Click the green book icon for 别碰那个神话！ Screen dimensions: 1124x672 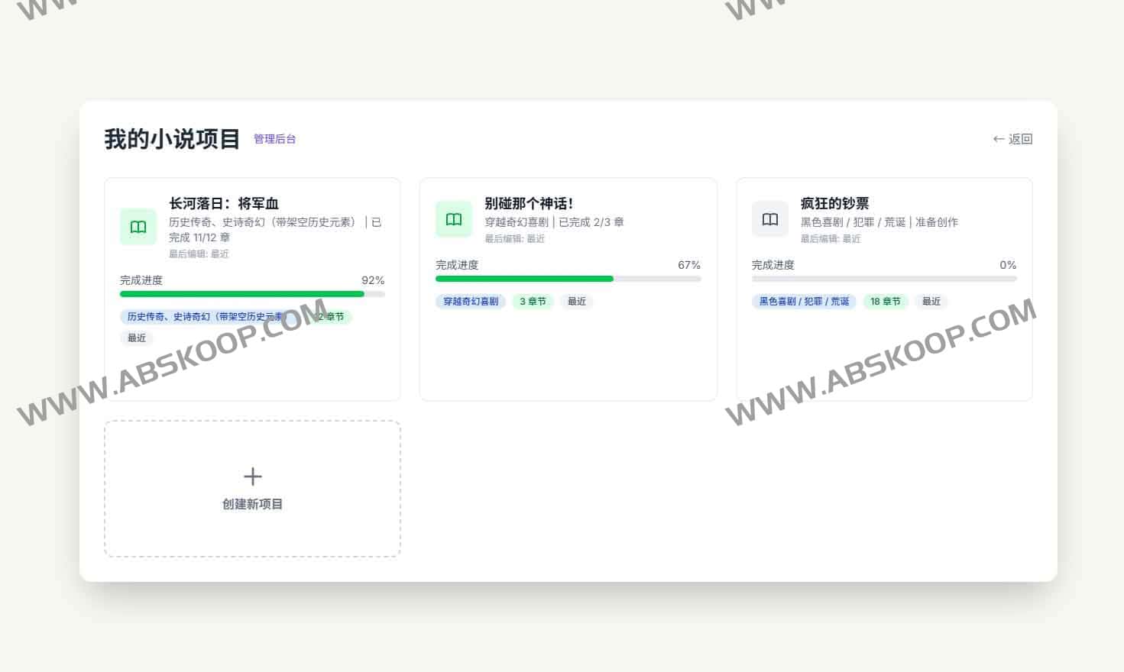click(x=454, y=220)
